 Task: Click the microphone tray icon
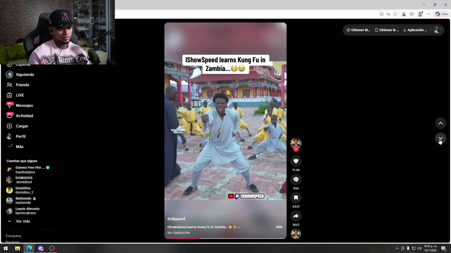point(408,248)
